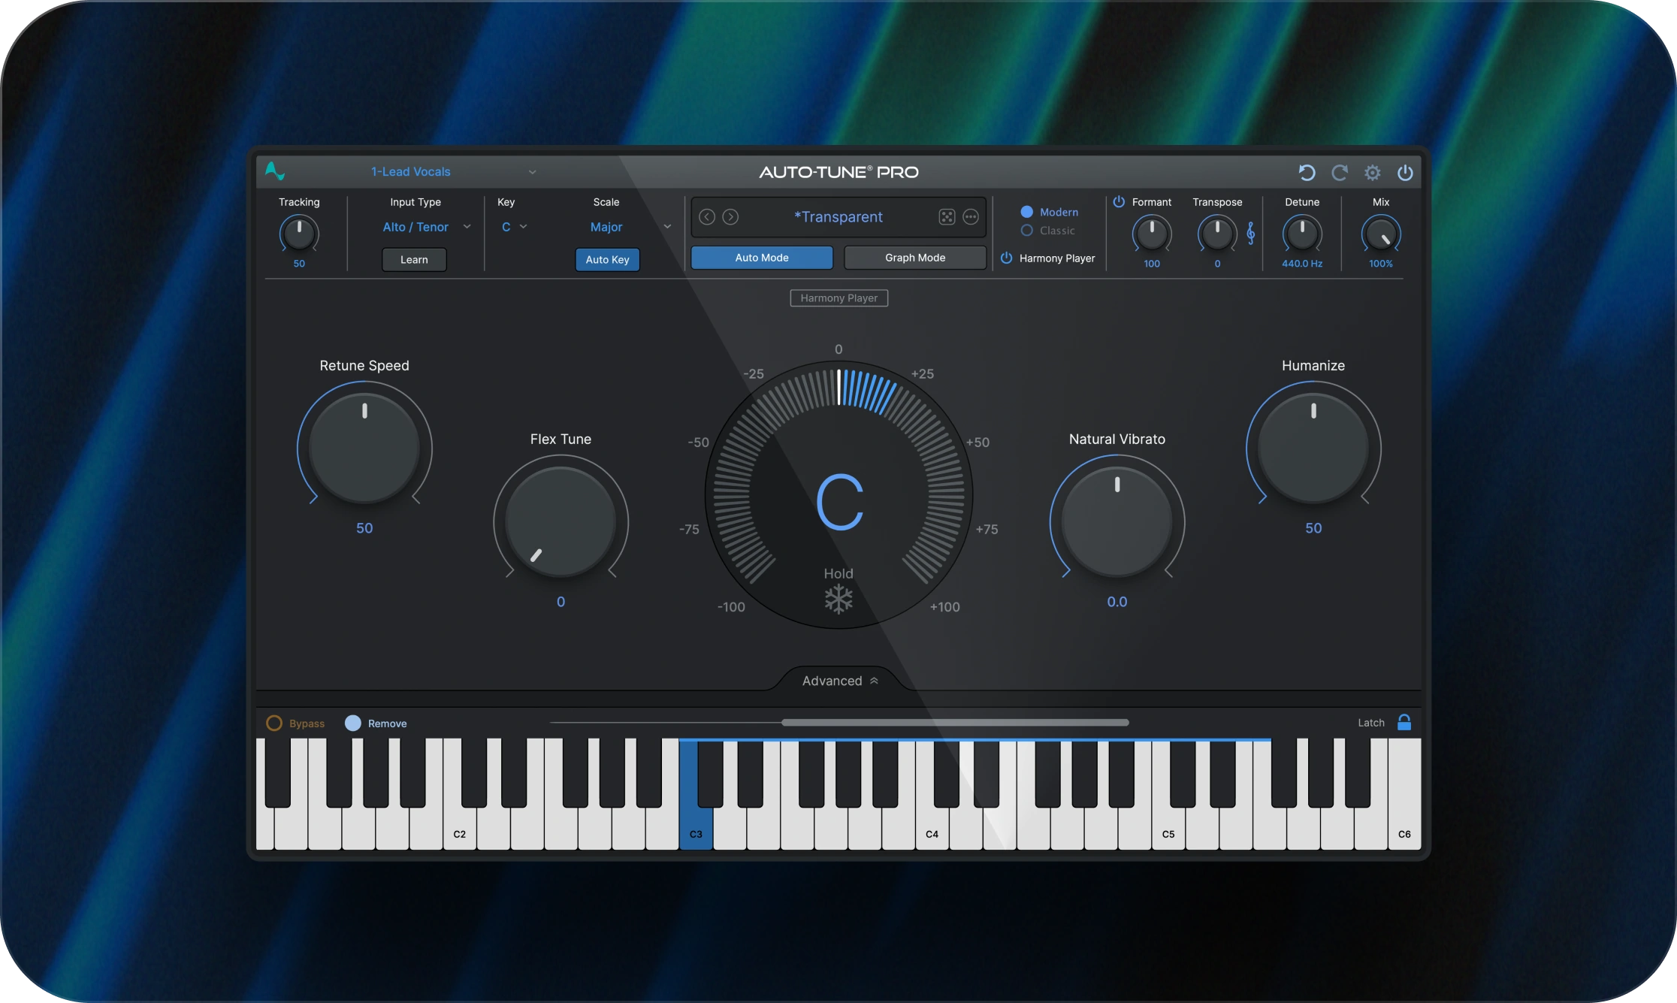Click the treble clef transpose link icon

click(1251, 234)
